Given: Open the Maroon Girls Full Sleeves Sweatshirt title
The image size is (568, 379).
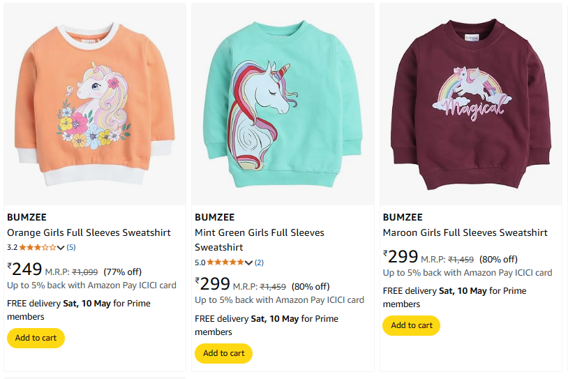Looking at the screenshot, I should (465, 232).
